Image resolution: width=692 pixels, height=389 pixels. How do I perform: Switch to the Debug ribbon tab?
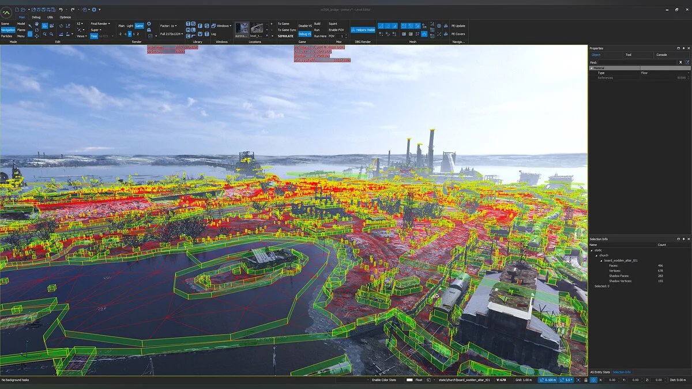[x=36, y=17]
